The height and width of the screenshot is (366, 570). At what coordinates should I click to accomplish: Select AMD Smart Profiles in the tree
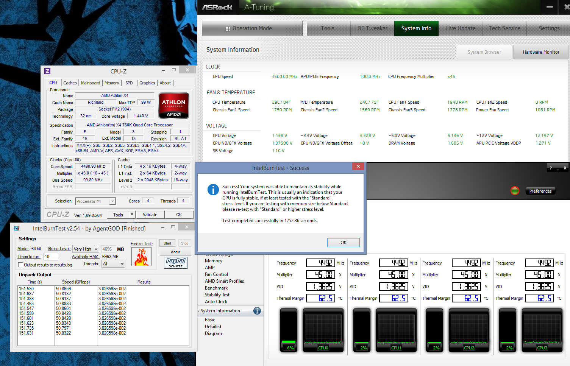click(x=224, y=281)
